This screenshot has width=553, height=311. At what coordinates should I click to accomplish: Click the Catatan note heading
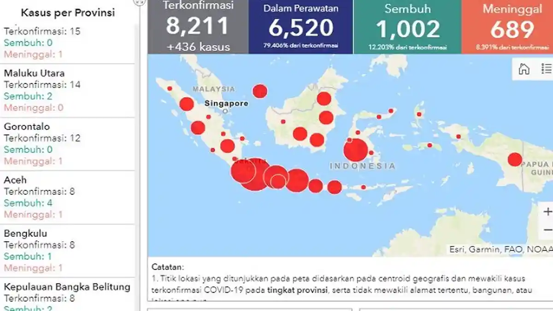click(x=167, y=267)
